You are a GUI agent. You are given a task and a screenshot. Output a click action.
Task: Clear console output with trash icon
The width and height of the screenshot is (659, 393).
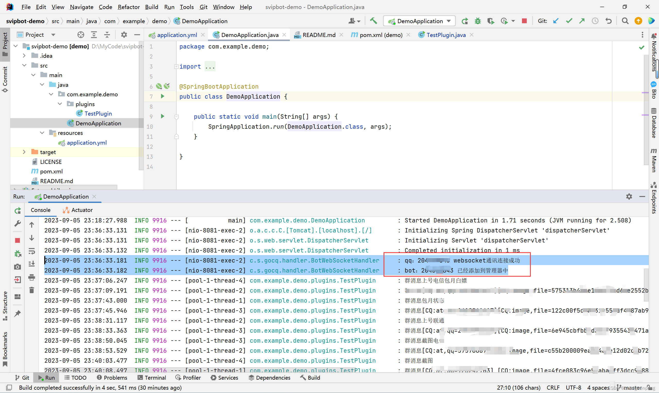(32, 290)
